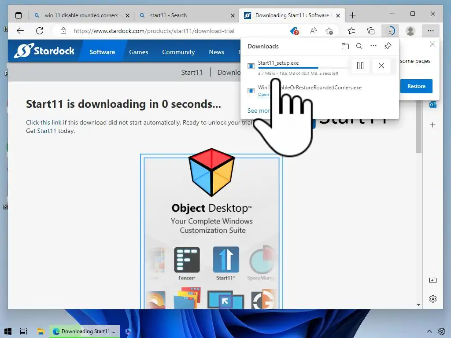The width and height of the screenshot is (451, 338).
Task: Dismiss the restore pages notification
Action: click(433, 44)
